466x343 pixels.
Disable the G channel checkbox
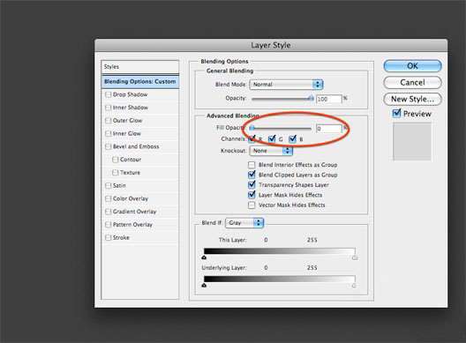[x=272, y=138]
